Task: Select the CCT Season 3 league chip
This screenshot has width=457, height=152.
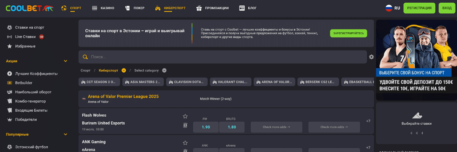Action: click(99, 82)
